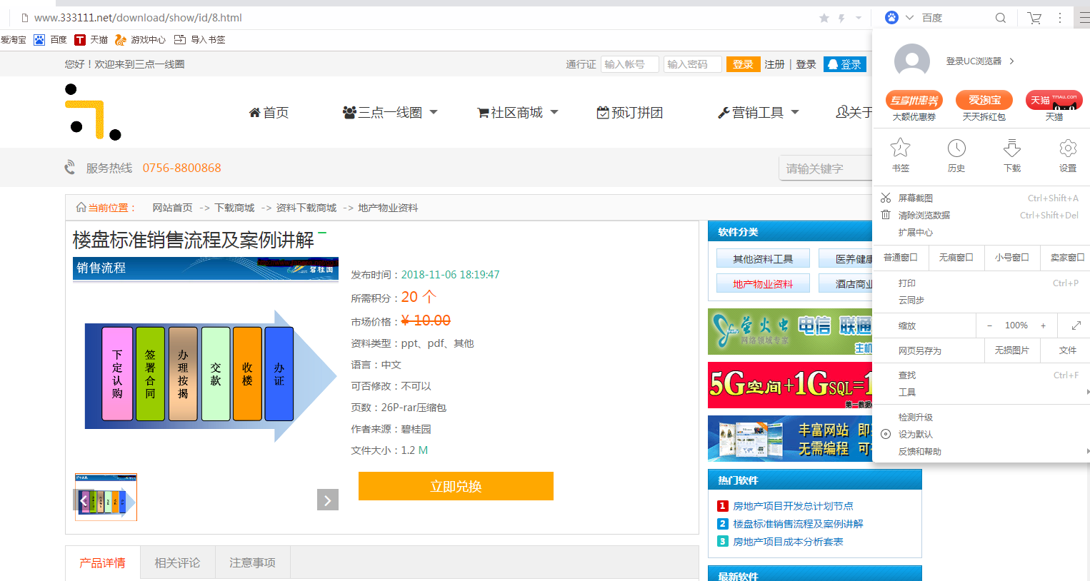Open the History clock icon
The height and width of the screenshot is (581, 1090).
(x=956, y=148)
